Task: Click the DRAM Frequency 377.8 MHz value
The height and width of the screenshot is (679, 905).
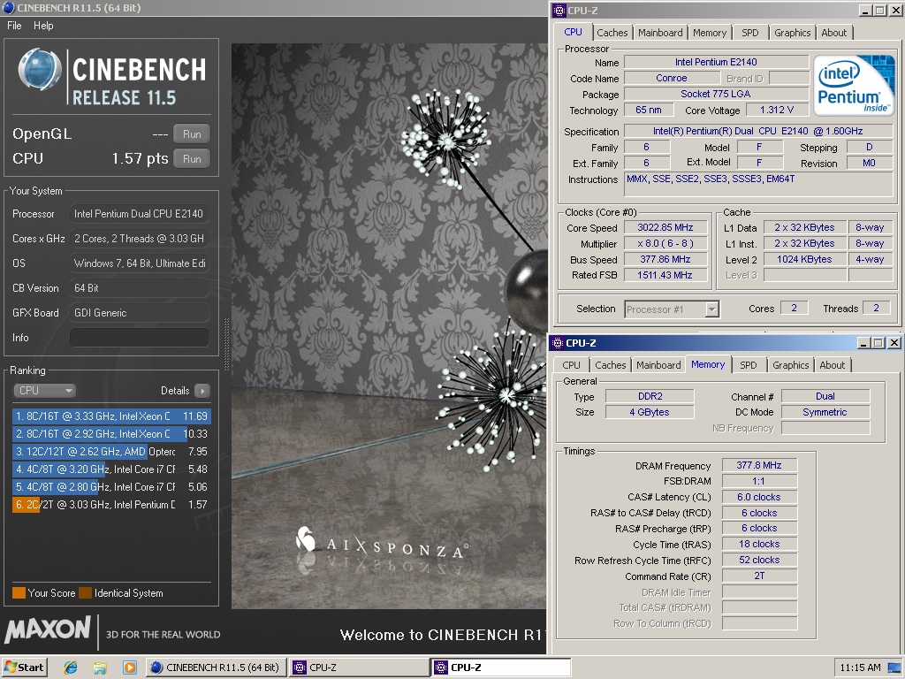Action: click(x=759, y=465)
